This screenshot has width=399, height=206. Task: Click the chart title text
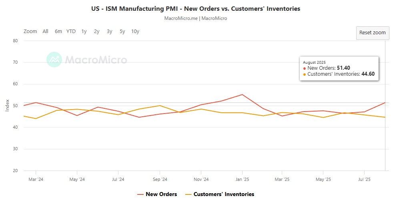click(x=196, y=8)
